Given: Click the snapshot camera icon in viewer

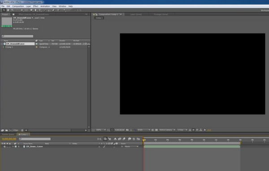Looking at the screenshot, I should 127,130.
